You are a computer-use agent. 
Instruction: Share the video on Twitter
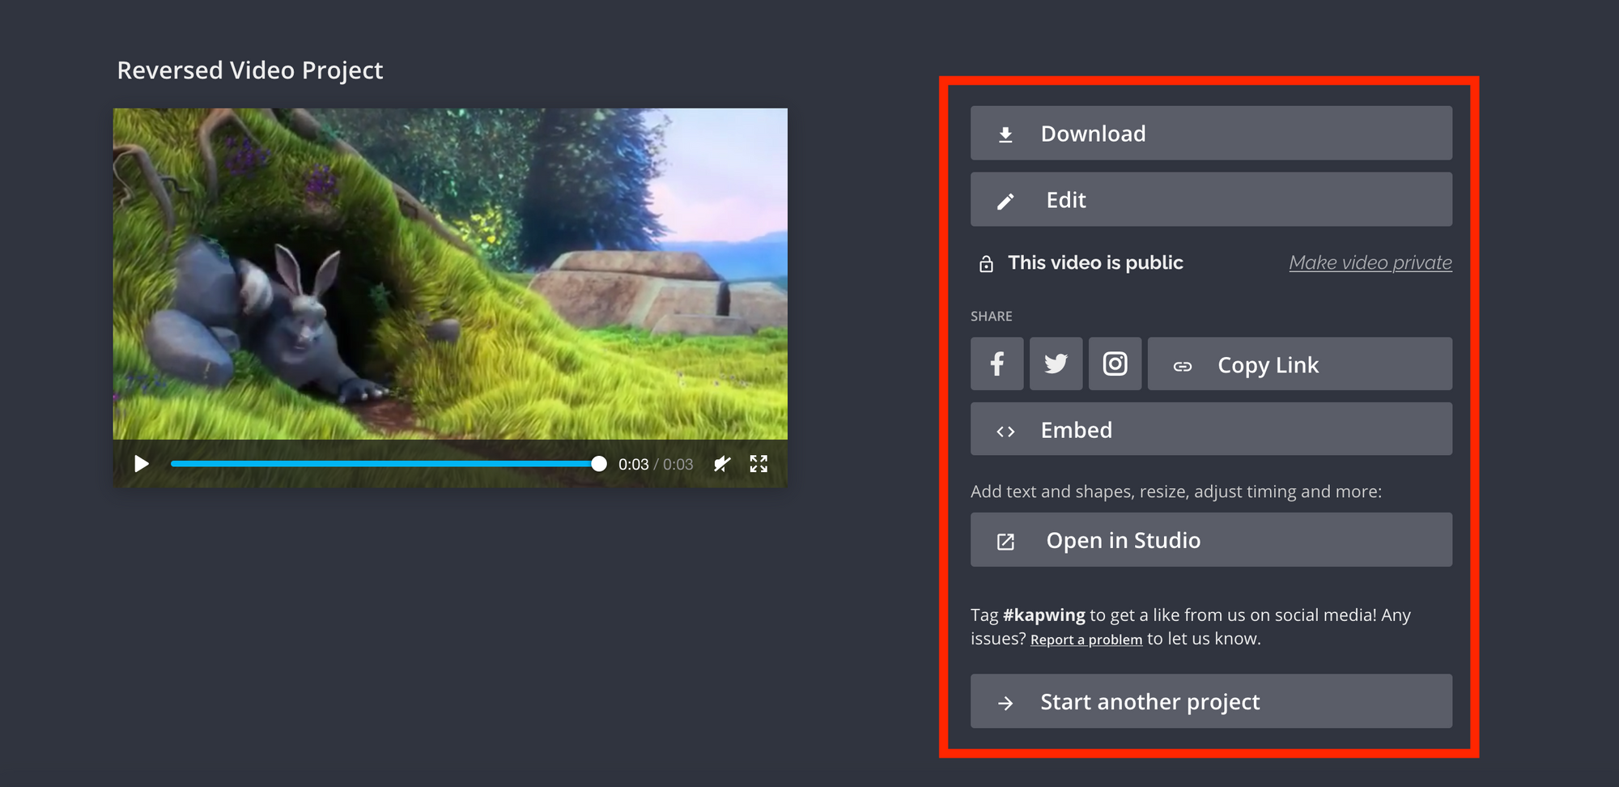(x=1056, y=364)
